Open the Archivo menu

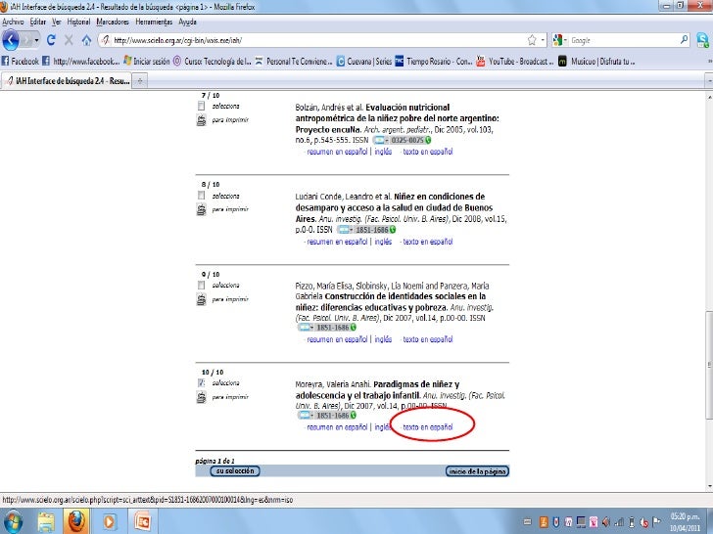(13, 22)
